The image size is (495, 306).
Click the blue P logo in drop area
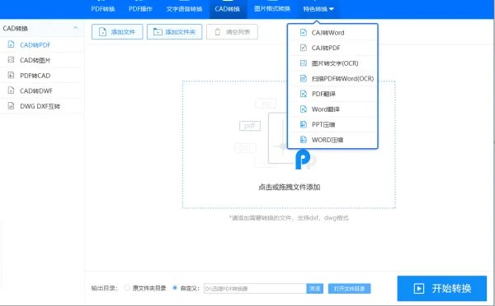coord(303,160)
